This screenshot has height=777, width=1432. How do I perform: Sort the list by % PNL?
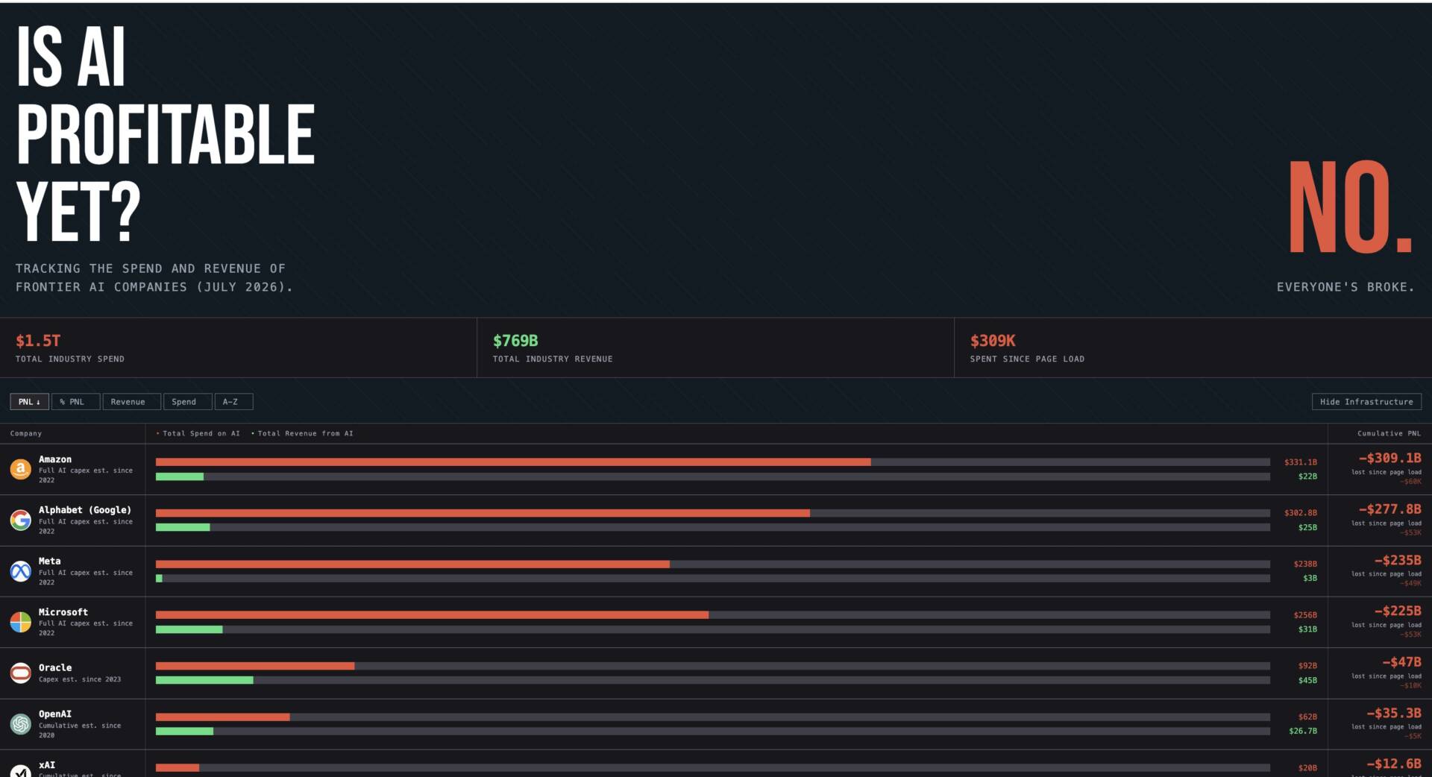coord(75,402)
